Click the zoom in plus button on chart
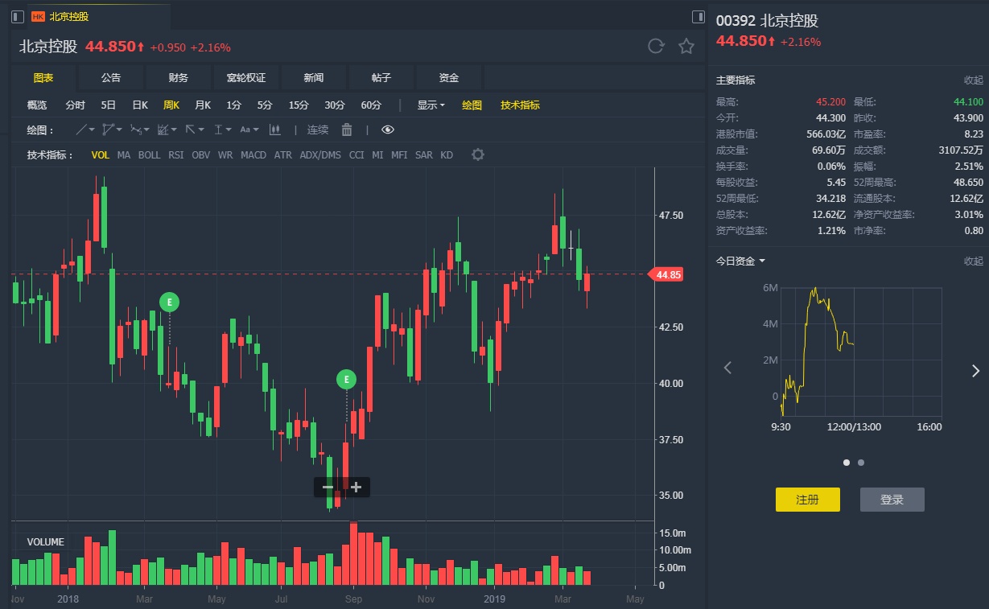The height and width of the screenshot is (609, 989). 356,487
